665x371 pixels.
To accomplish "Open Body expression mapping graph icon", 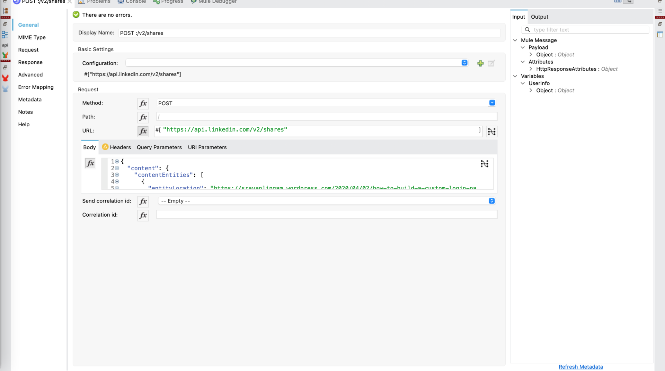I will [484, 164].
